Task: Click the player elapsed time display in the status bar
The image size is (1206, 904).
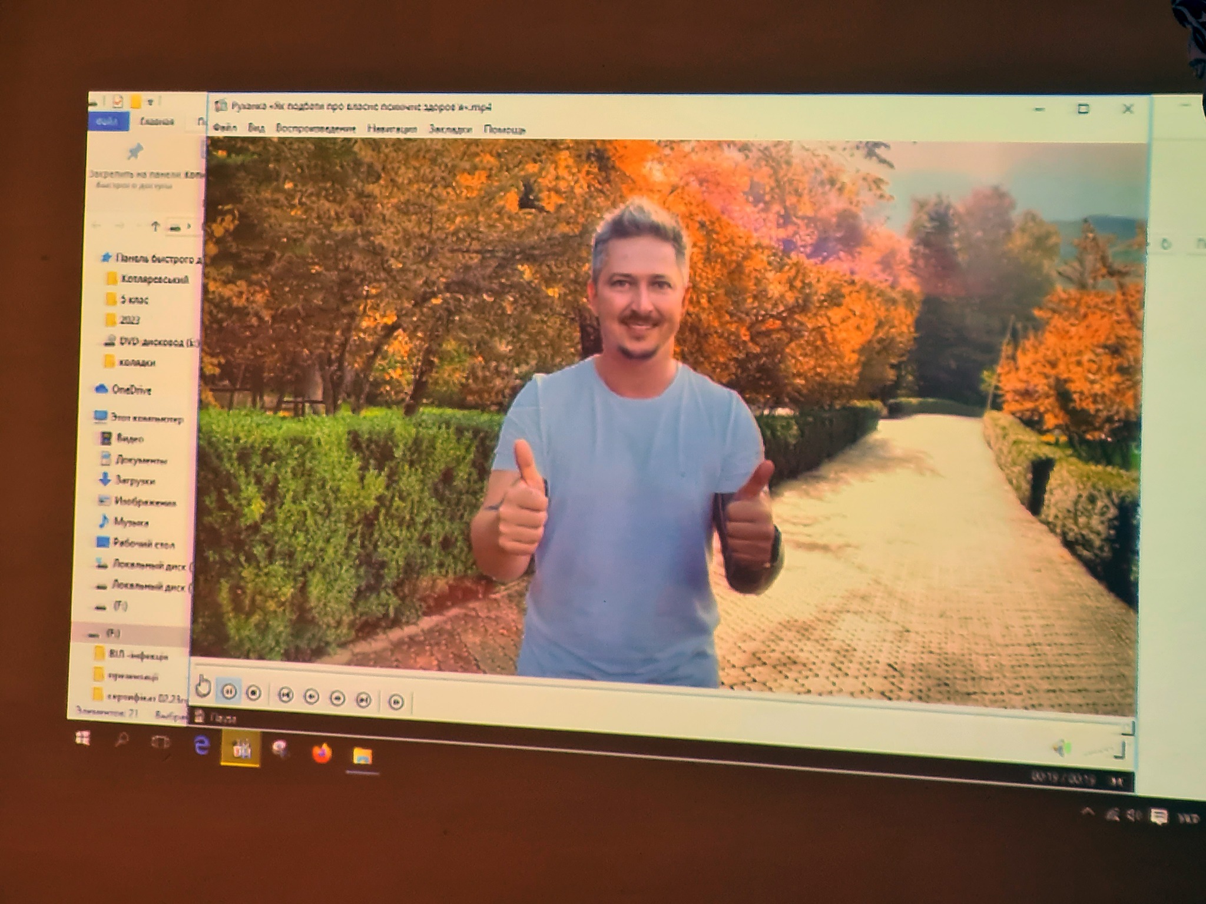Action: 1063,778
